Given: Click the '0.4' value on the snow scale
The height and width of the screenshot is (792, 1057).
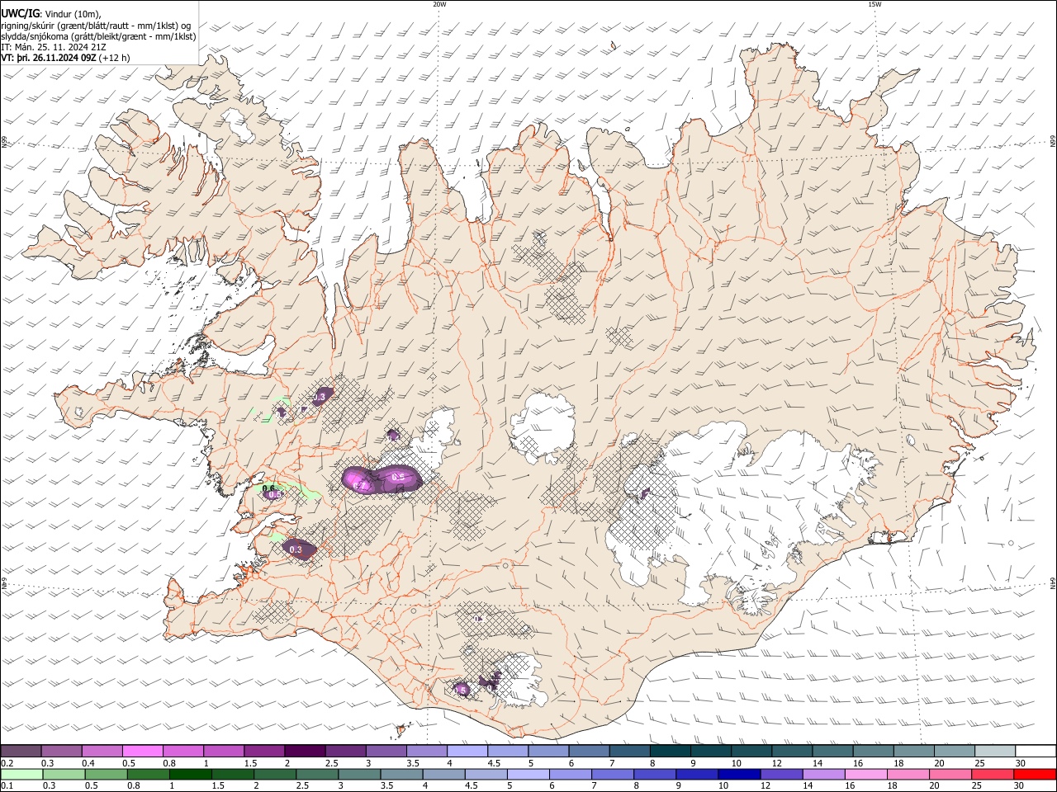Looking at the screenshot, I should (x=88, y=763).
